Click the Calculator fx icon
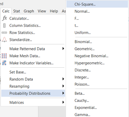The height and width of the screenshot is (117, 129). [x=4, y=18]
